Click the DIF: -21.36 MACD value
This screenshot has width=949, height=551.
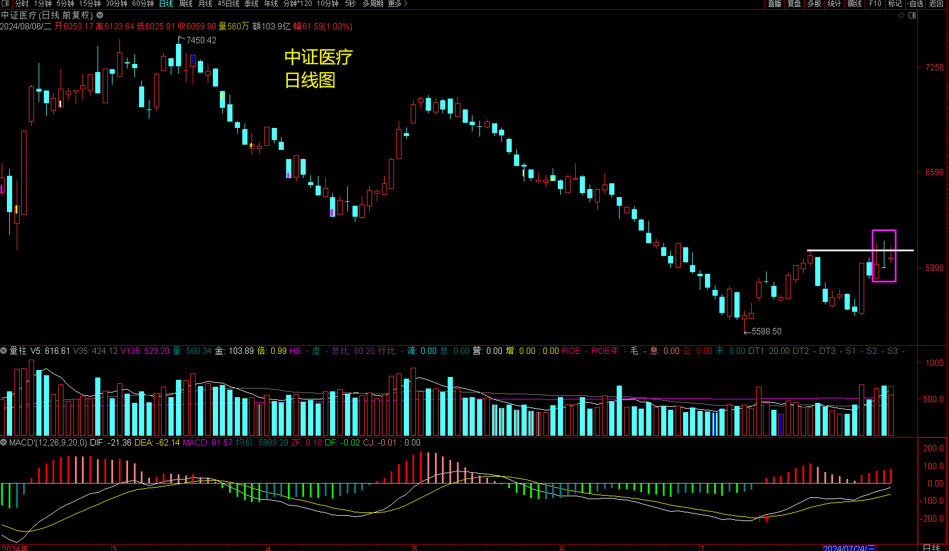111,443
